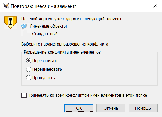Screen dimensions: 162x117
Task: Click the application logo in the title bar
Action: 6,5
